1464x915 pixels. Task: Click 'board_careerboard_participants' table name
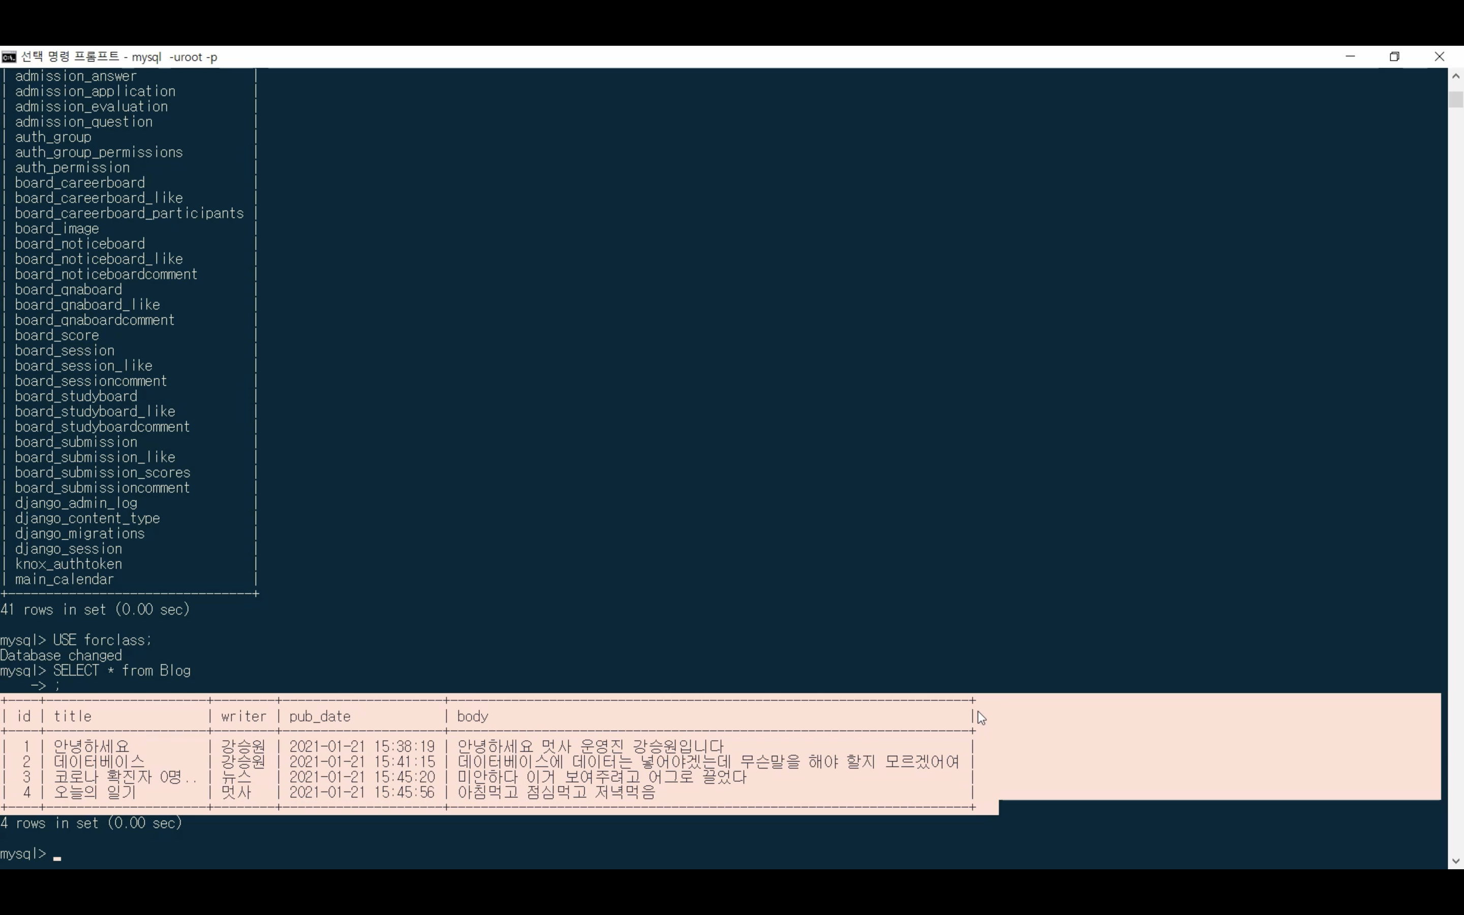[129, 213]
